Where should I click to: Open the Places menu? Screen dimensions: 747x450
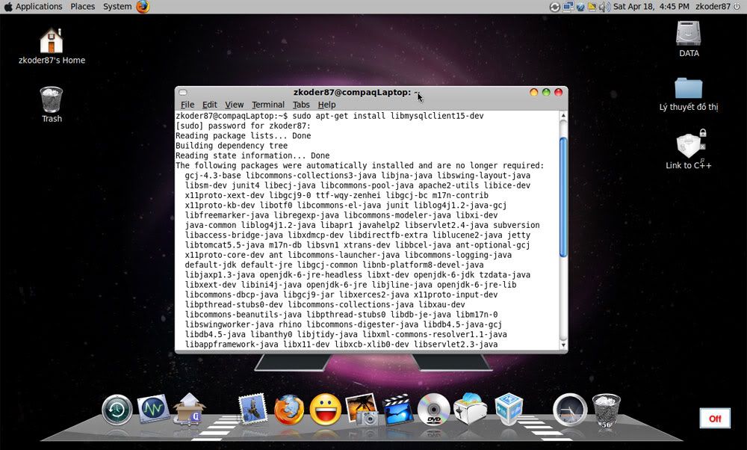[82, 7]
